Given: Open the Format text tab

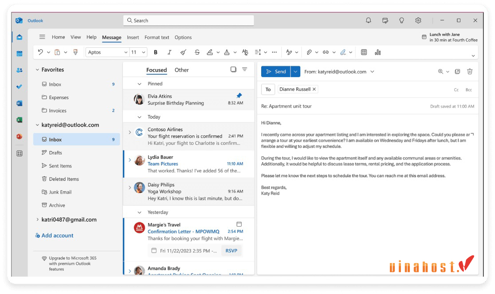Looking at the screenshot, I should point(157,37).
